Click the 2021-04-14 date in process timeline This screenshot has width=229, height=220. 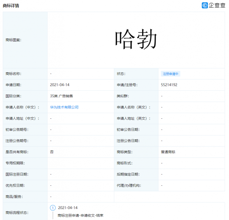pyautogui.click(x=68, y=208)
